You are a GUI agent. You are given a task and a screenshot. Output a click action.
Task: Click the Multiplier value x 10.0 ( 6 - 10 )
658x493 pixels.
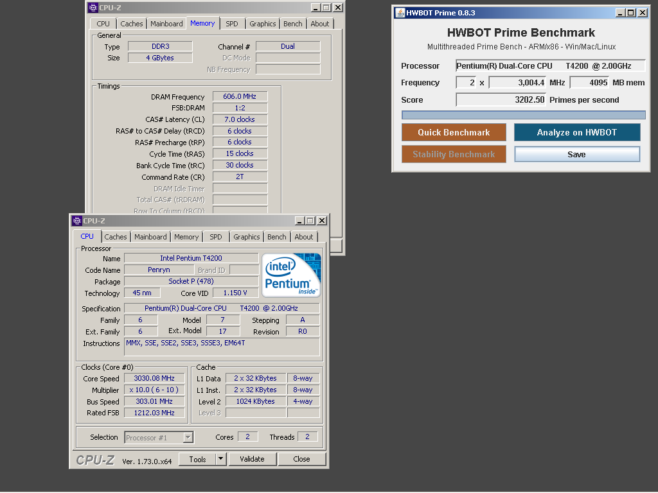(154, 390)
